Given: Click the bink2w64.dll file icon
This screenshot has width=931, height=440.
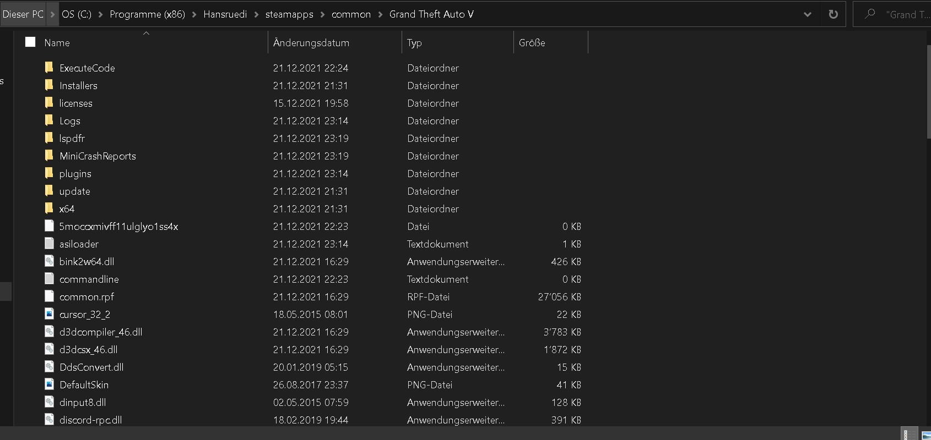Looking at the screenshot, I should click(x=49, y=261).
